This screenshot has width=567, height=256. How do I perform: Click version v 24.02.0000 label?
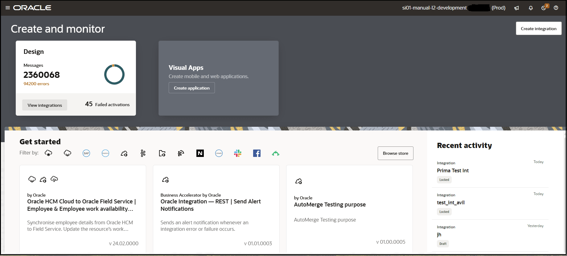click(124, 243)
